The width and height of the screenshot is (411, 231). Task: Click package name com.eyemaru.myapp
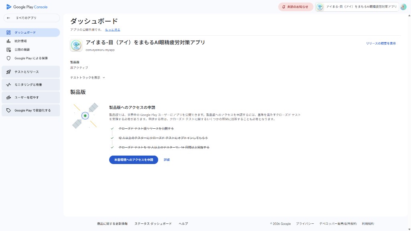click(x=100, y=50)
